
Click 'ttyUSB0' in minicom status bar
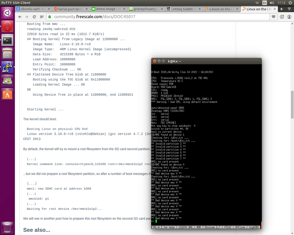[x=254, y=227]
